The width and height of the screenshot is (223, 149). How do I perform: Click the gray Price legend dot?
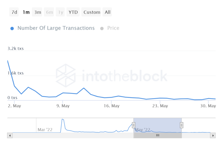(x=102, y=28)
